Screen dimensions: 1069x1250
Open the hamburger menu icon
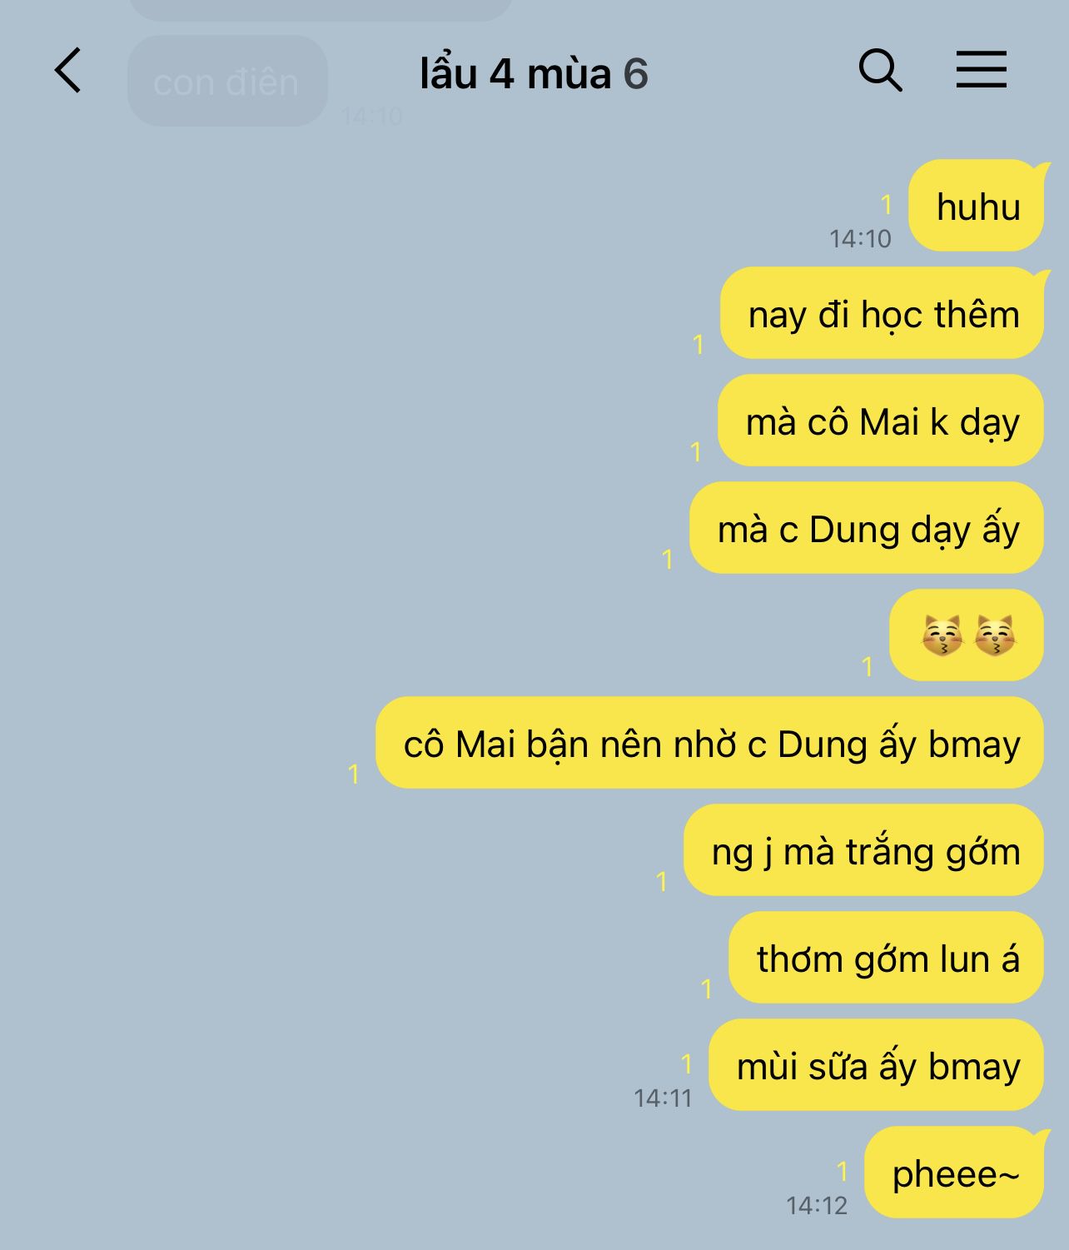click(x=981, y=69)
